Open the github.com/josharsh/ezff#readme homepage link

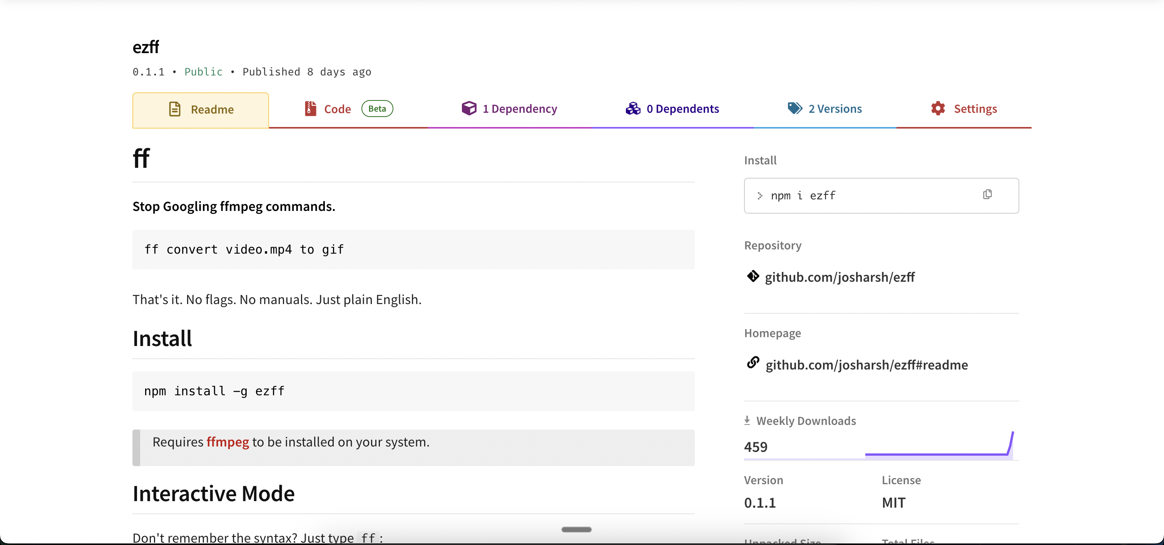(866, 365)
